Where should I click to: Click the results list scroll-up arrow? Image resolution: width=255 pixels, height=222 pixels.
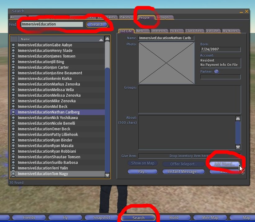[x=107, y=39]
